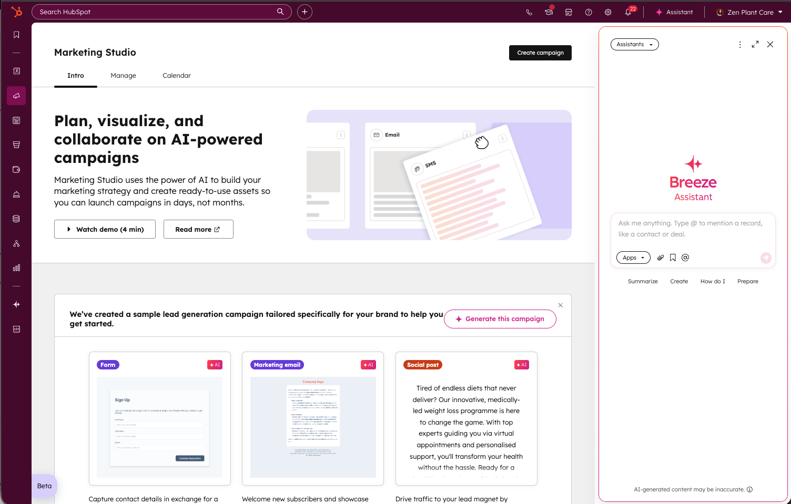Open the Sales storefront sidebar icon

click(16, 145)
